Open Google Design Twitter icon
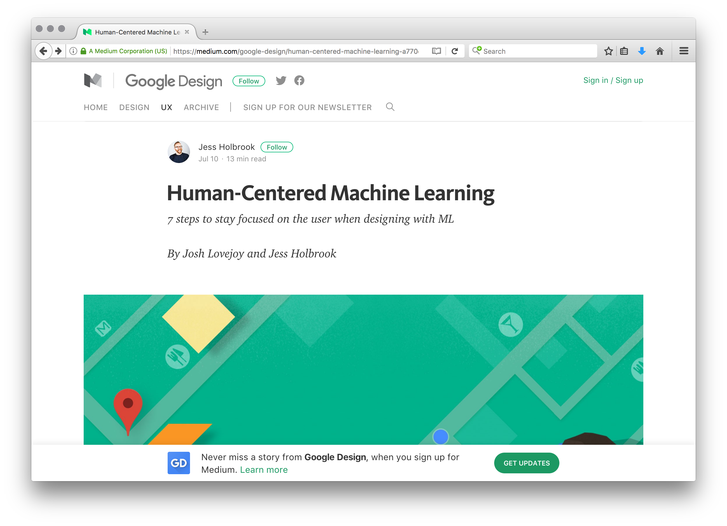Screen dimensions: 727x526 click(x=281, y=81)
